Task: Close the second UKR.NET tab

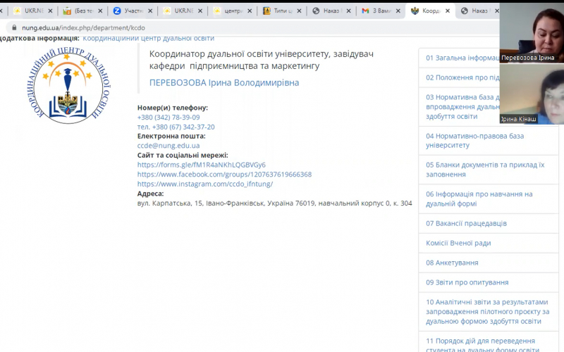Action: (200, 11)
